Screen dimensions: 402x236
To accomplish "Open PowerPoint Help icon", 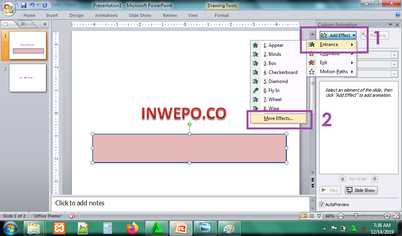I will coord(398,15).
